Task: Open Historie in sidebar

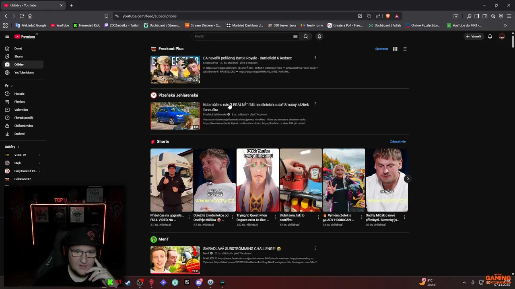Action: click(23, 94)
